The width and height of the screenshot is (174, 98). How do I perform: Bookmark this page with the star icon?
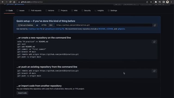(151, 2)
